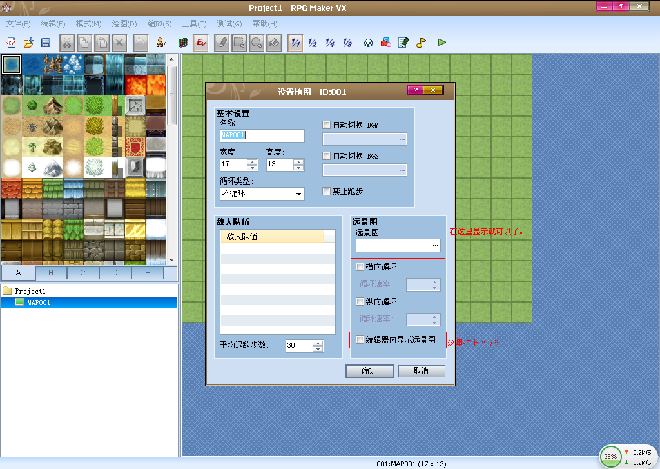Set zoom scale to 1/1
This screenshot has width=660, height=469.
[x=295, y=43]
